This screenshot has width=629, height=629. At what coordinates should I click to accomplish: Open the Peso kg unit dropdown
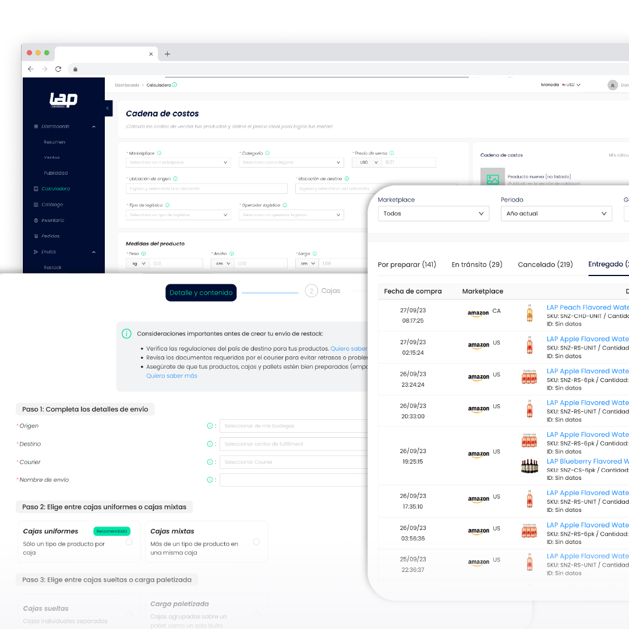138,264
